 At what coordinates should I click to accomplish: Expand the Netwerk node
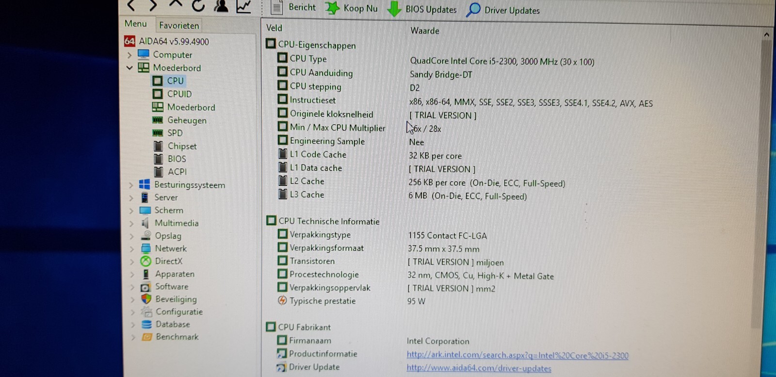pos(131,248)
